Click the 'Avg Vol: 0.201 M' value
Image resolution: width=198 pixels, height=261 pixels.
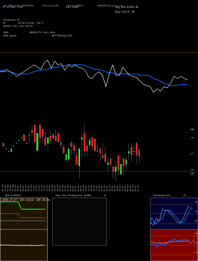(x=126, y=7)
